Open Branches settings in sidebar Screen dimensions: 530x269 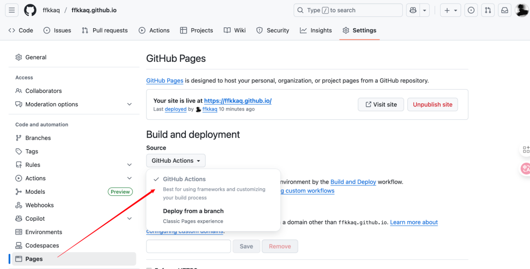click(x=74, y=138)
